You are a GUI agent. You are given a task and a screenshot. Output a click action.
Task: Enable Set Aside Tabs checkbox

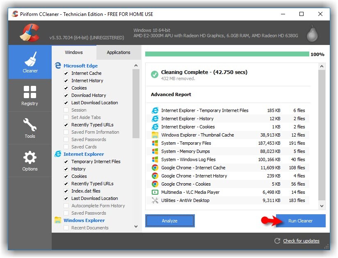click(x=66, y=117)
